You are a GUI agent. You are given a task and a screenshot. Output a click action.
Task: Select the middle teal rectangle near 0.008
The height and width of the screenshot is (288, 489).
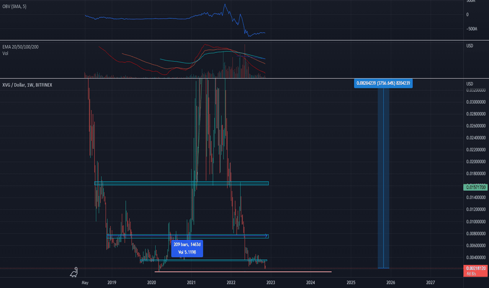(187, 236)
